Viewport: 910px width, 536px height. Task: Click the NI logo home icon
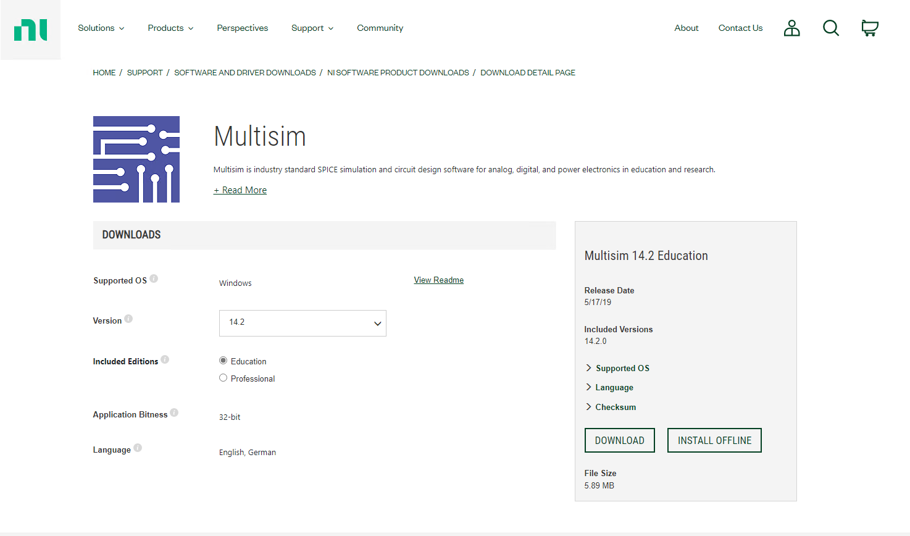pos(30,30)
